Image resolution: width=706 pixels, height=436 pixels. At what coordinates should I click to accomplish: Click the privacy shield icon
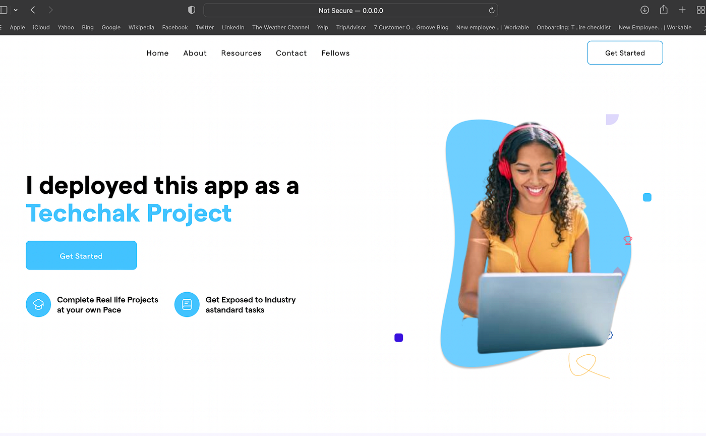coord(191,10)
